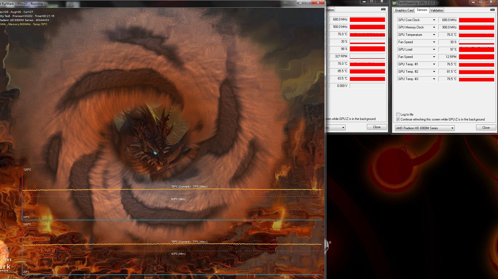Select the Sensors tab
This screenshot has height=279, width=498.
(x=422, y=10)
